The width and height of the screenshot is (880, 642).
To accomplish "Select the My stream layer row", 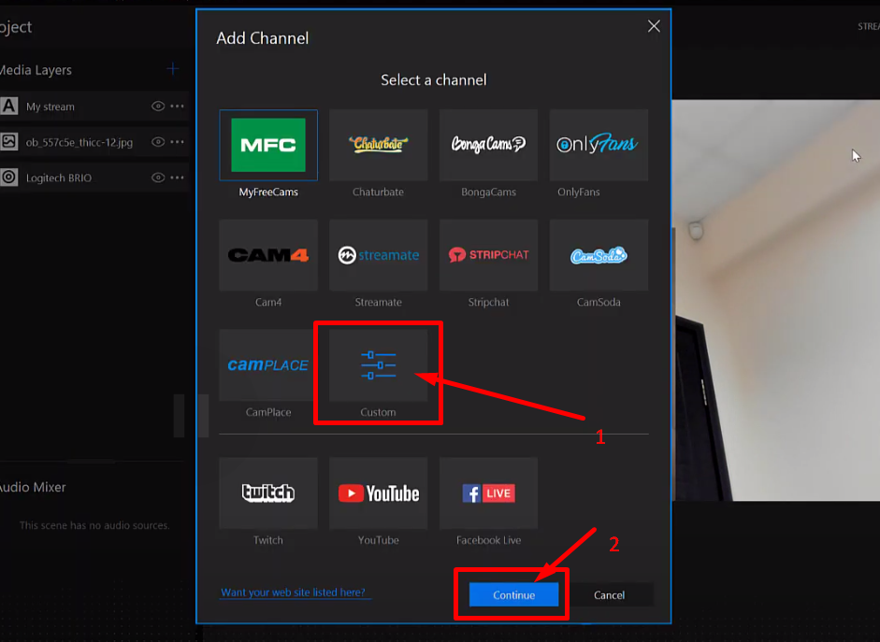I will point(94,106).
